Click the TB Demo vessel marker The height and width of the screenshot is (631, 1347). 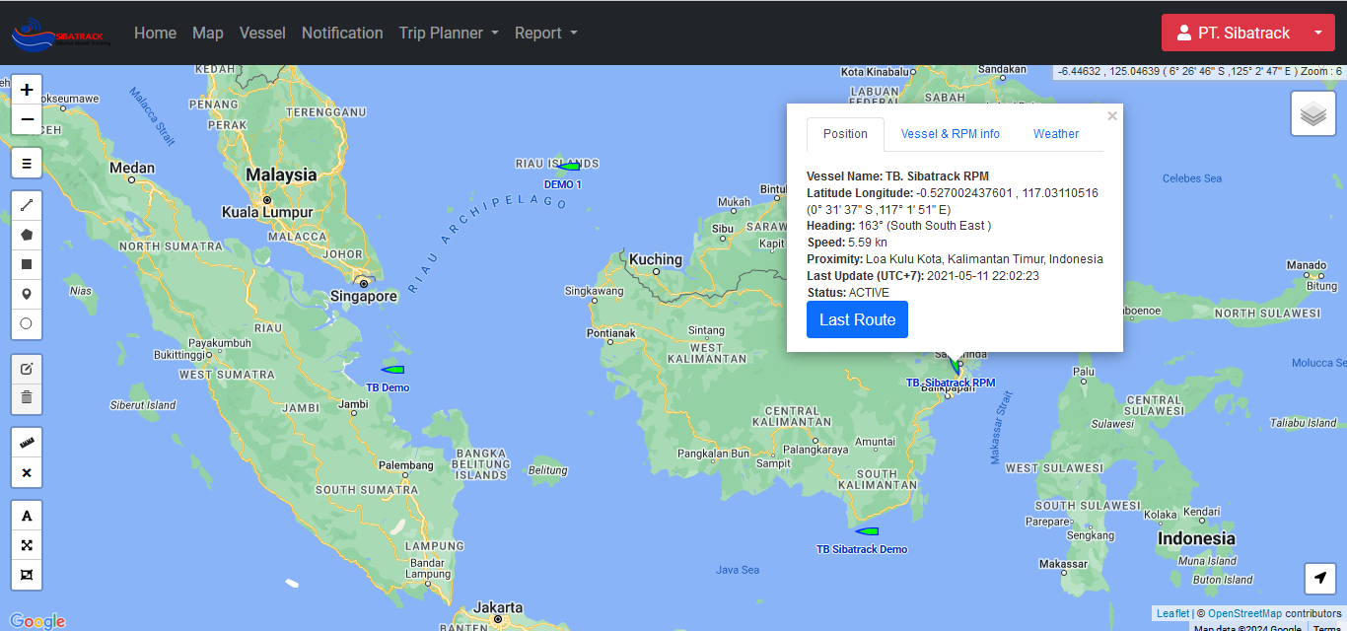click(392, 370)
